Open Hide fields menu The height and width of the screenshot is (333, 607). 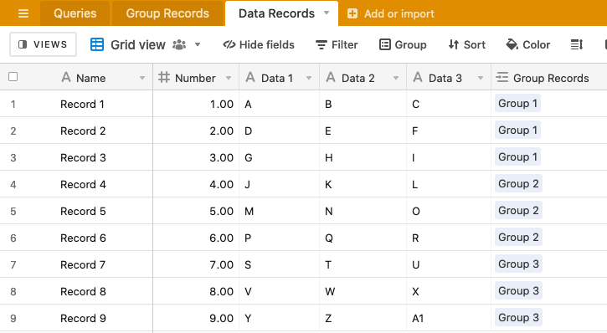259,45
